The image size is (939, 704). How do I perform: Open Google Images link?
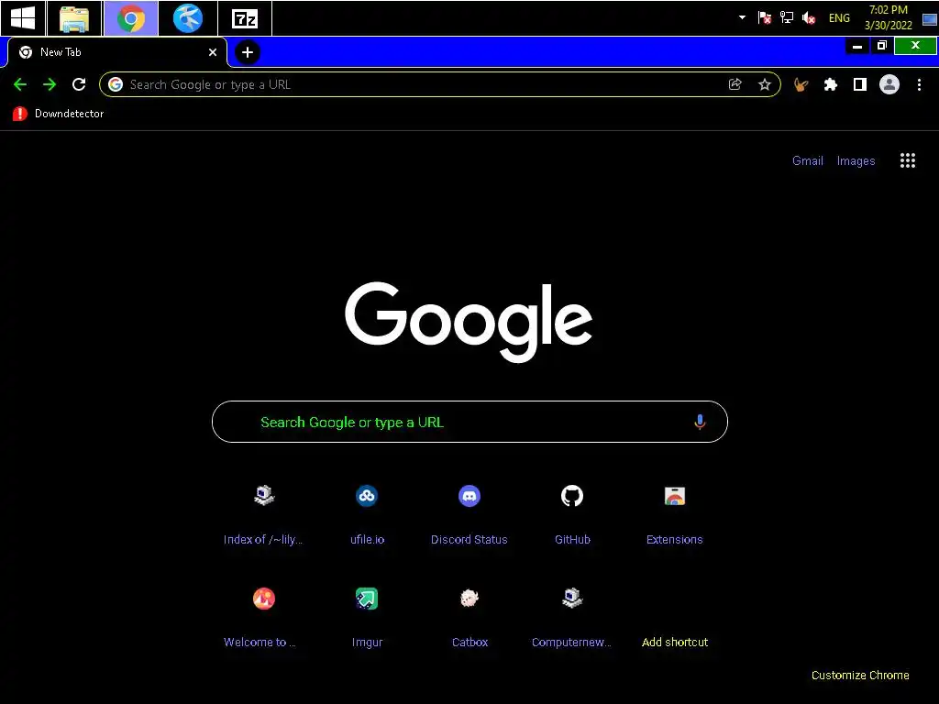coord(856,160)
